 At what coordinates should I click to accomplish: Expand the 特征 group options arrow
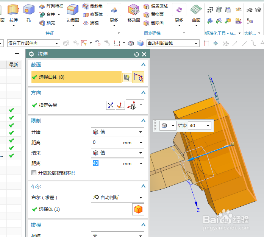coord(119,33)
